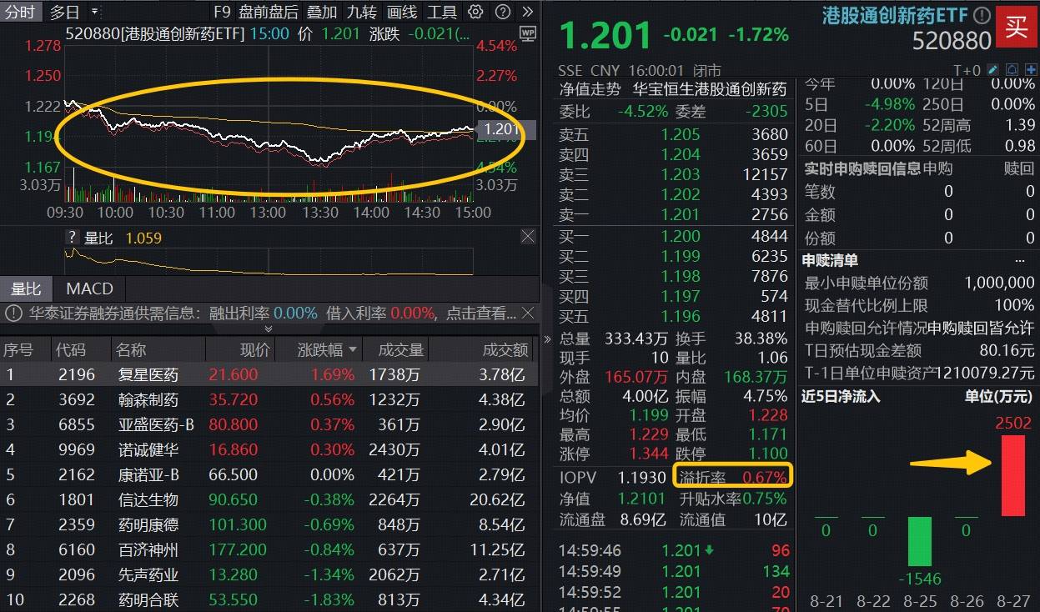Close the 量比 indicator sub-chart

pos(527,238)
